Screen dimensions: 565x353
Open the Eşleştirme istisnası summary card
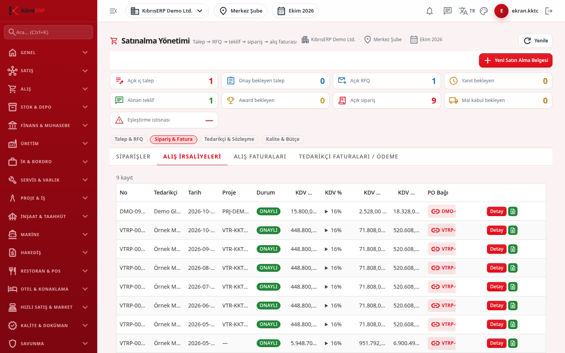click(x=164, y=120)
